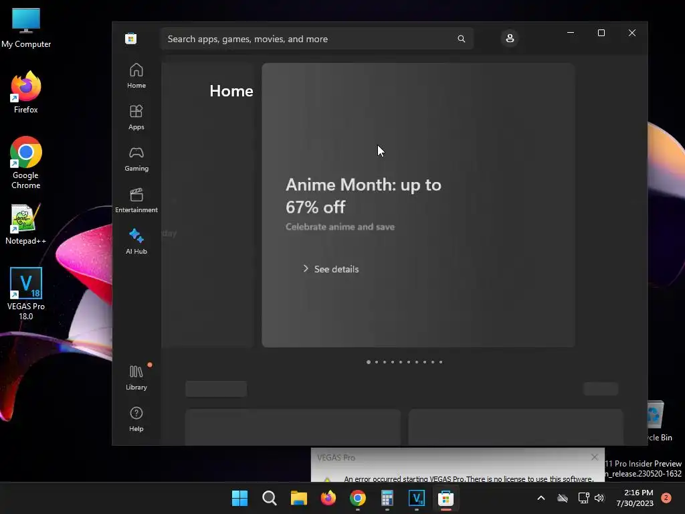Open the Gaming section in Store sidebar
Screen dimensions: 685x514
136,159
